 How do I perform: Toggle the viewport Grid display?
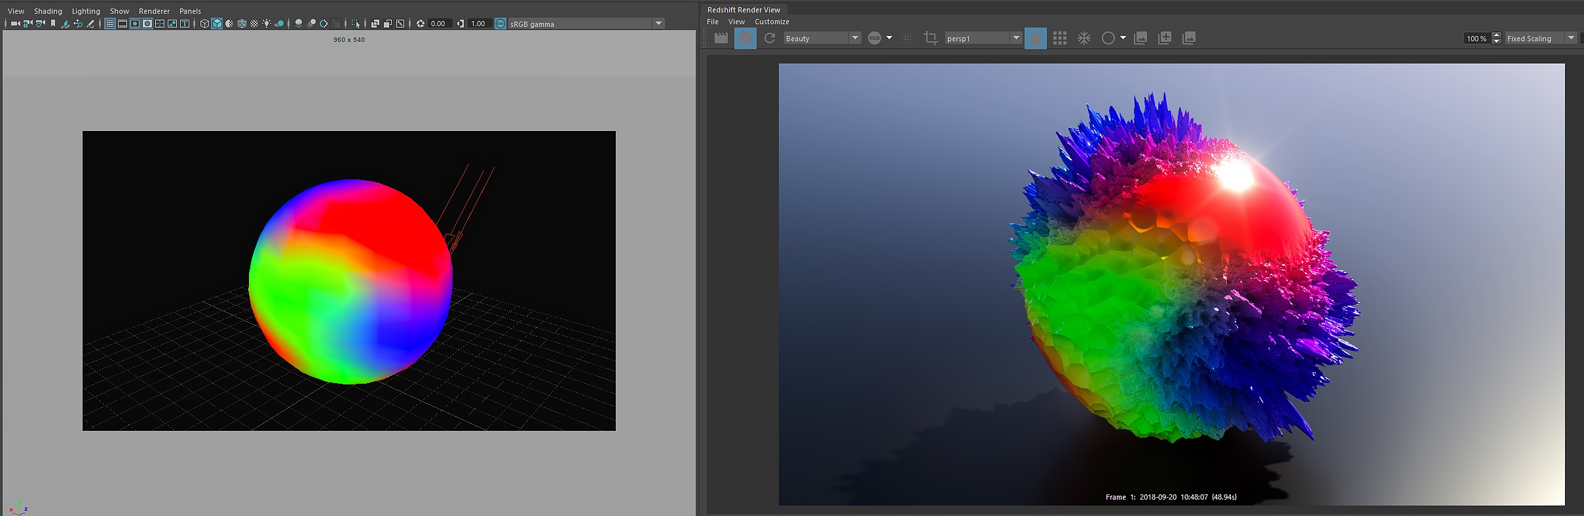click(x=110, y=24)
